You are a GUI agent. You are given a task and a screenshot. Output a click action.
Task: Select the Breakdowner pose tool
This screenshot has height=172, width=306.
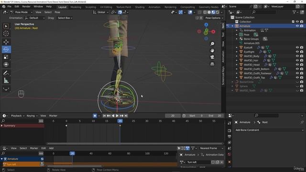[x=6, y=89]
